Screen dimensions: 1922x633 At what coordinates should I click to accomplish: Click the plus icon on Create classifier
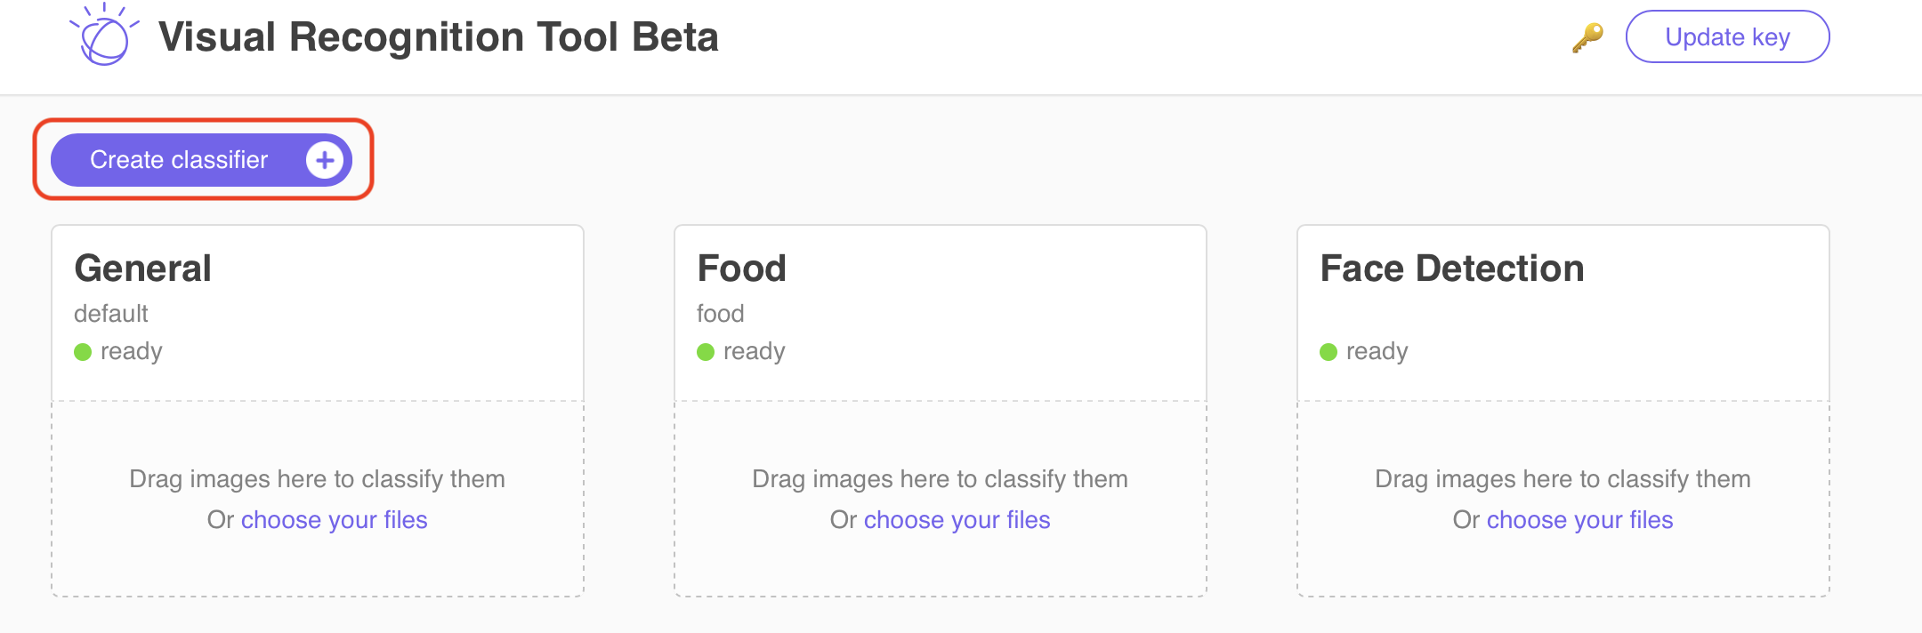[325, 160]
